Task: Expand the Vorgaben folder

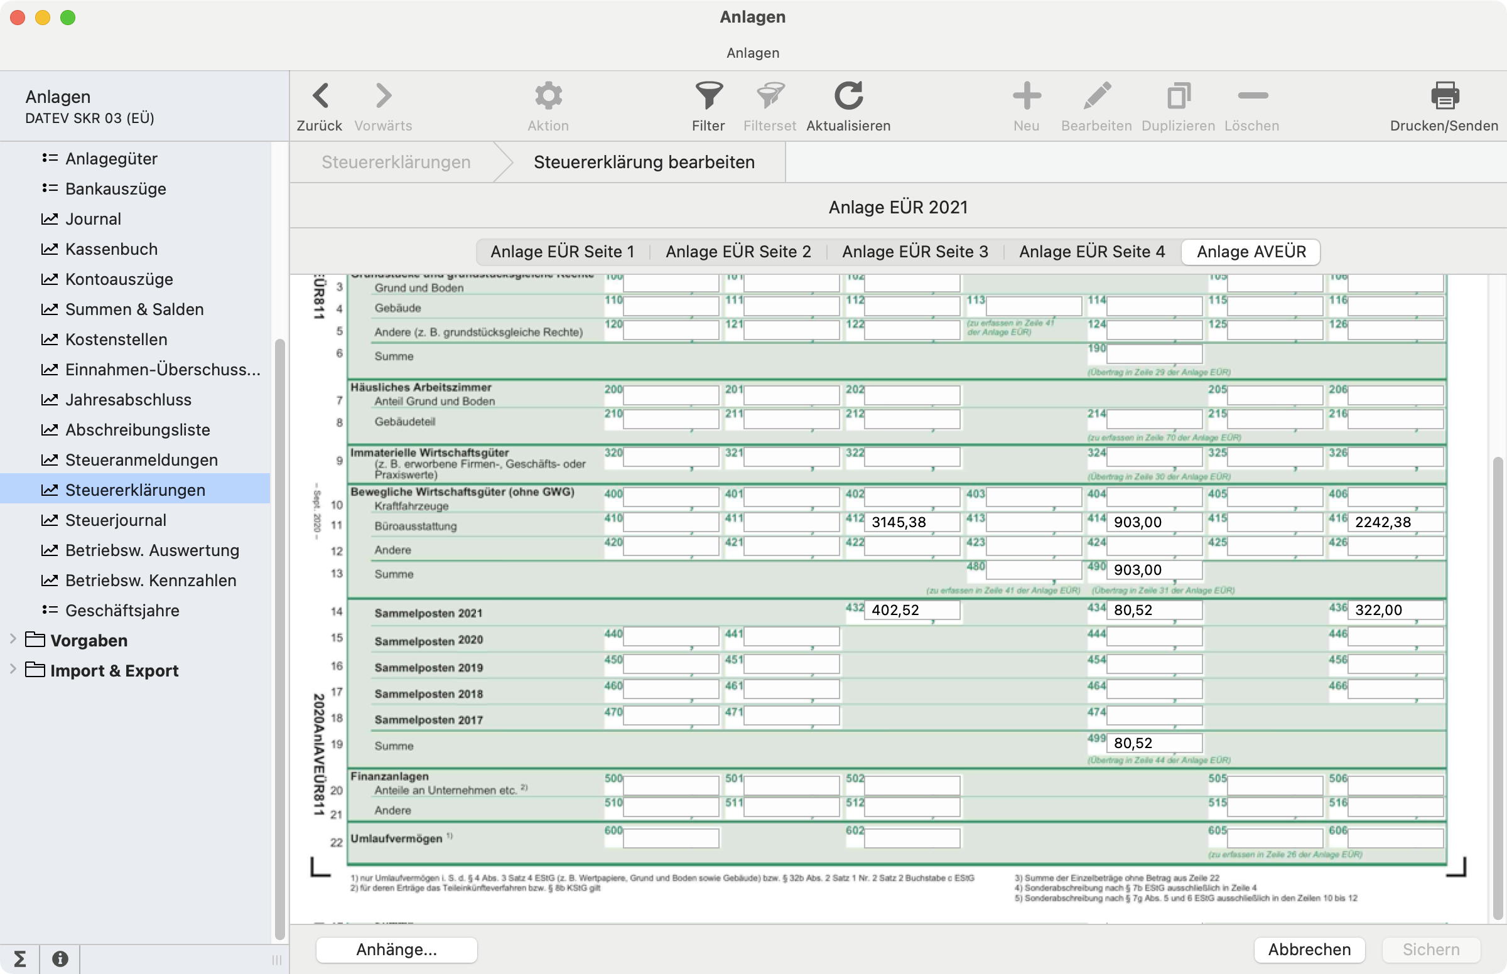Action: coord(13,640)
